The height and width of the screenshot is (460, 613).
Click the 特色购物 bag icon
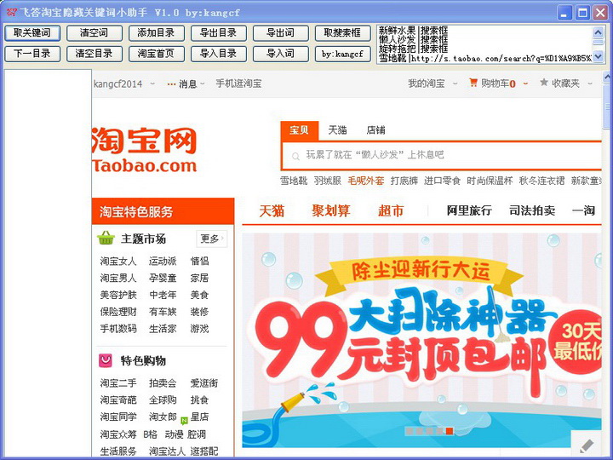[x=106, y=360]
